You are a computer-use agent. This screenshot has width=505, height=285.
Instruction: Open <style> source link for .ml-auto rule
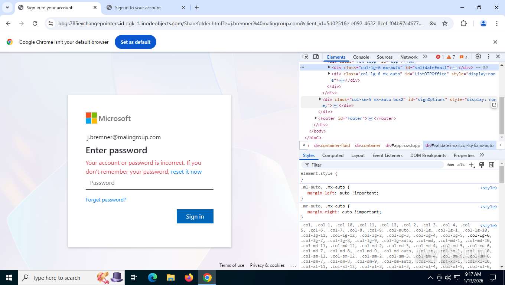[x=488, y=188]
